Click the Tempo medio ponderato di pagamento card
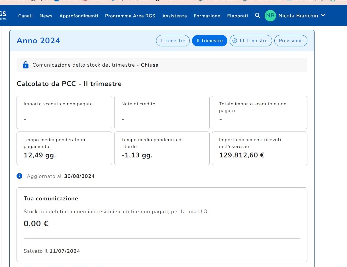 64,148
